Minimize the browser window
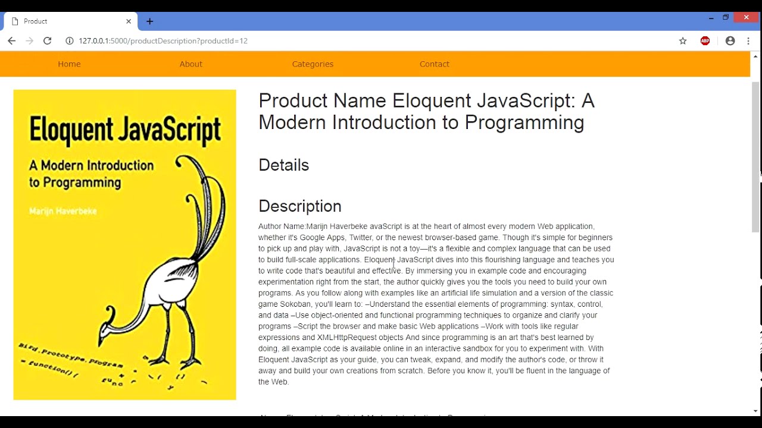This screenshot has width=762, height=428. pos(711,18)
